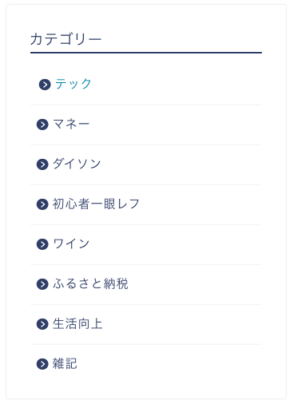
Task: Click the arrow icon beside ふるさと納税
Action: [x=42, y=284]
